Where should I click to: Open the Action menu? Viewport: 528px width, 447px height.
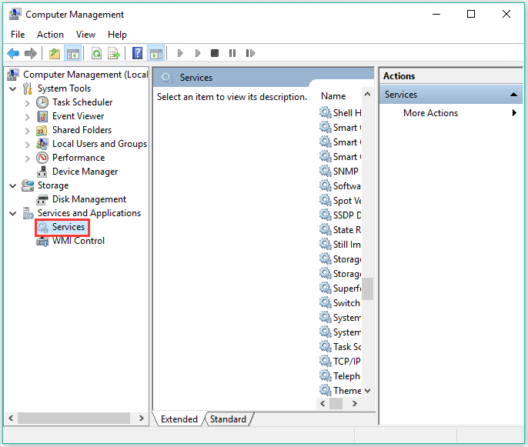tap(50, 35)
